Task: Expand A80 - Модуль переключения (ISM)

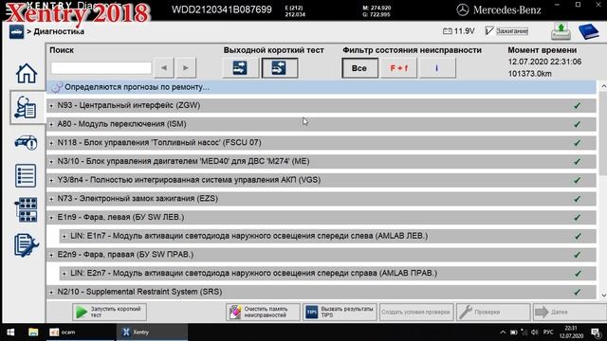Action: click(51, 124)
